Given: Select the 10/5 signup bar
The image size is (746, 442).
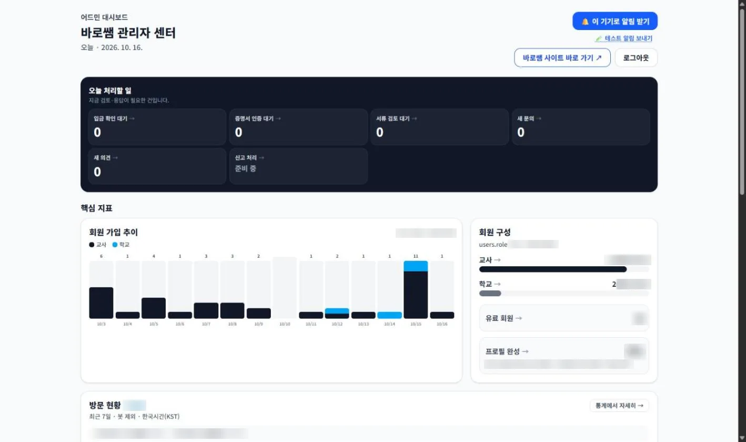Looking at the screenshot, I should [x=154, y=308].
